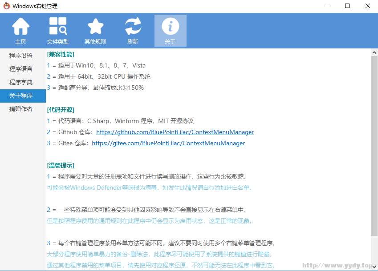Maximize the Windows右键管理 window
Image resolution: width=378 pixels, height=271 pixels.
point(347,6)
